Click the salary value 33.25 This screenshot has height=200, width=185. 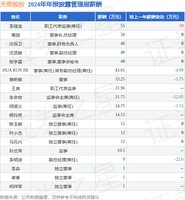[x=120, y=79]
